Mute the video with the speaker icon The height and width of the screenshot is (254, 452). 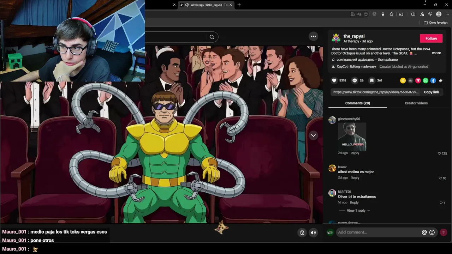pyautogui.click(x=313, y=232)
